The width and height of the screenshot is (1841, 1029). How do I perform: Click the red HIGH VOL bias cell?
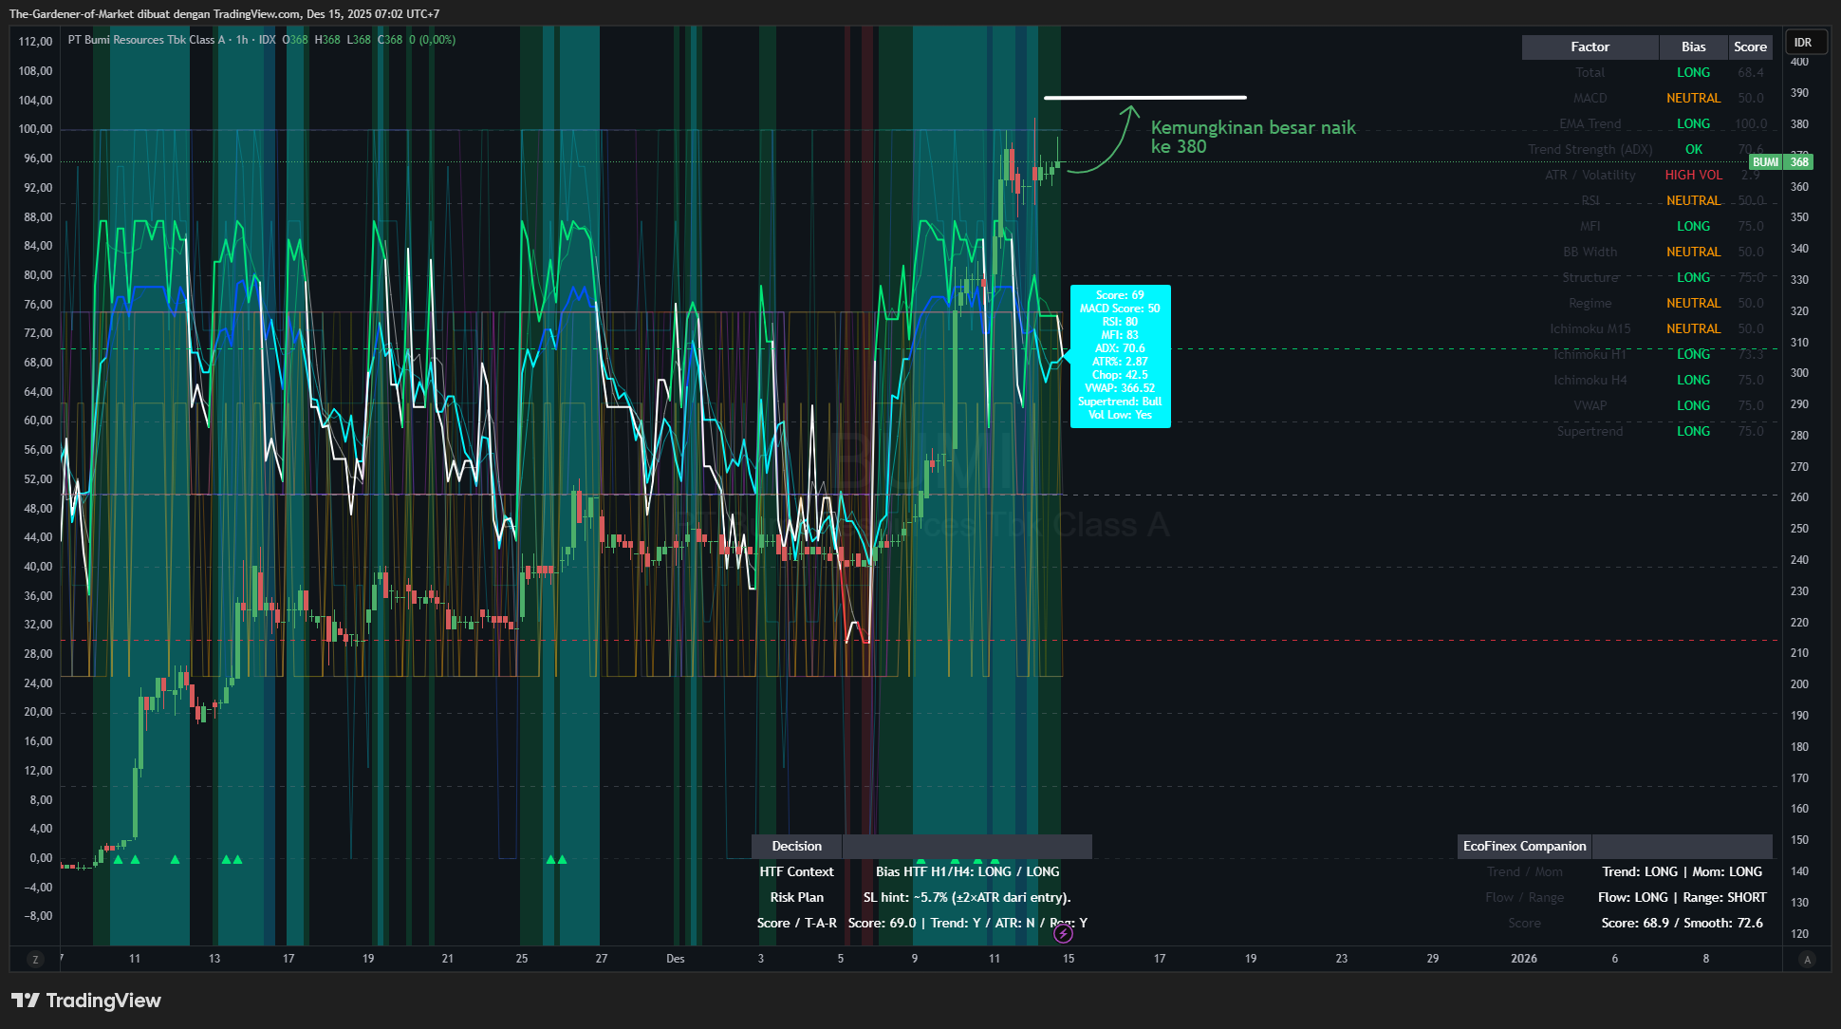(1693, 175)
